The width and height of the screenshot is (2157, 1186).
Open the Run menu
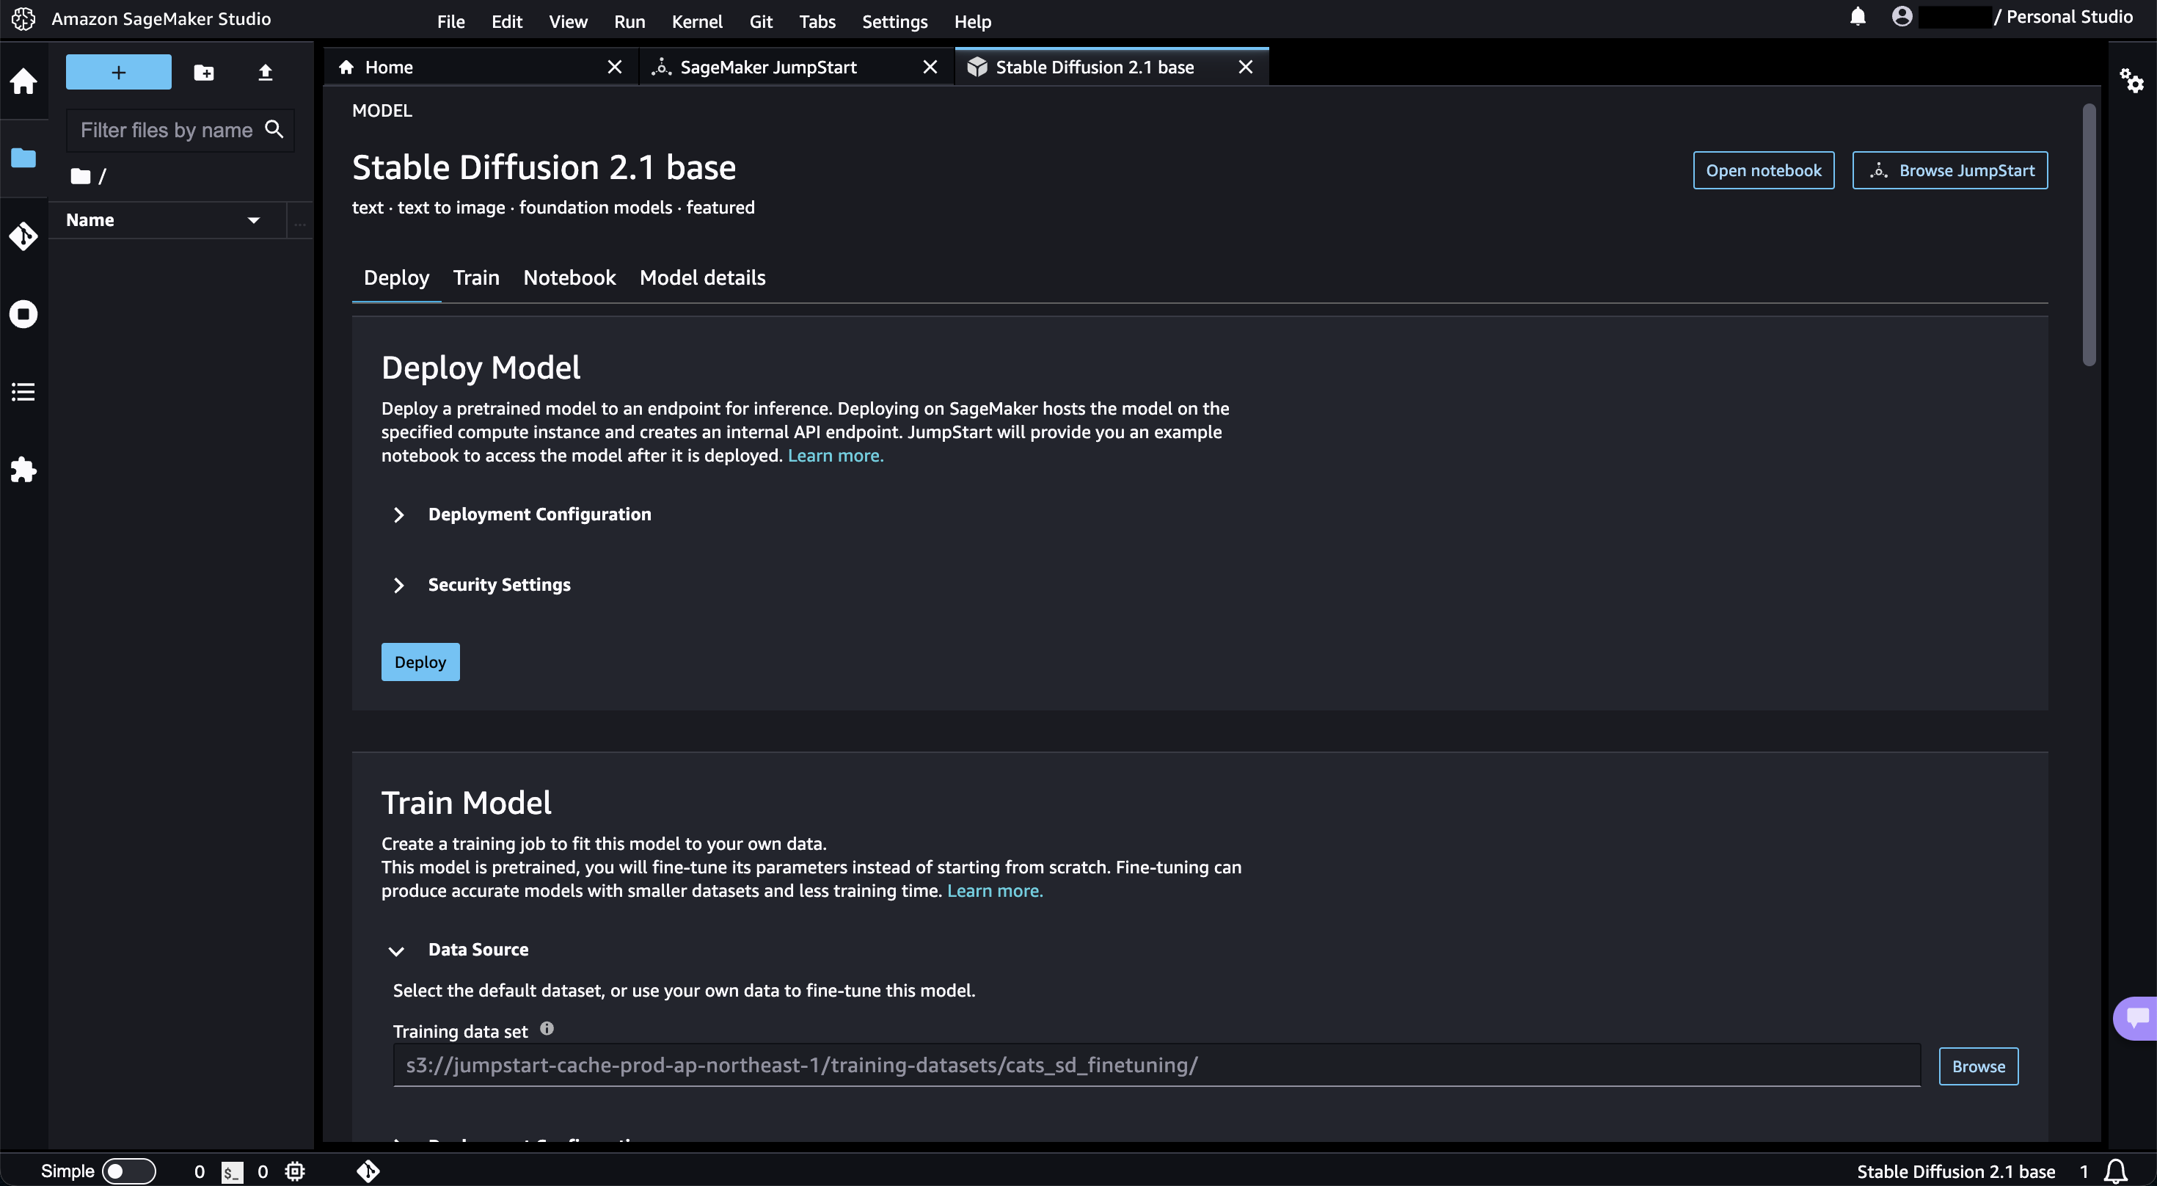629,21
